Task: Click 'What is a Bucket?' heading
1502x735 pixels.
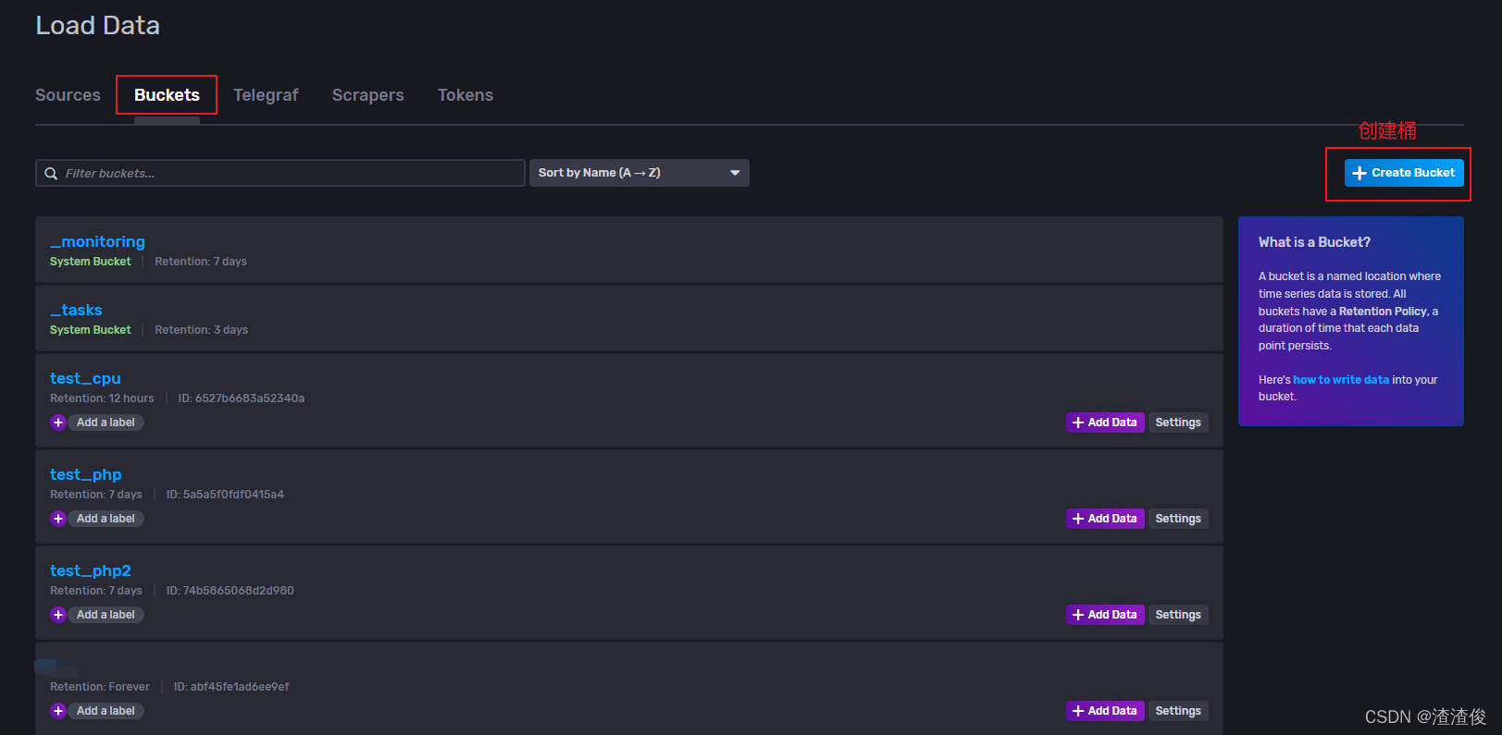Action: pyautogui.click(x=1314, y=242)
